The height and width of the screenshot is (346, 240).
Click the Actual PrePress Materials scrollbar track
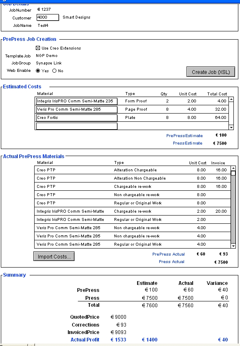coord(233,210)
